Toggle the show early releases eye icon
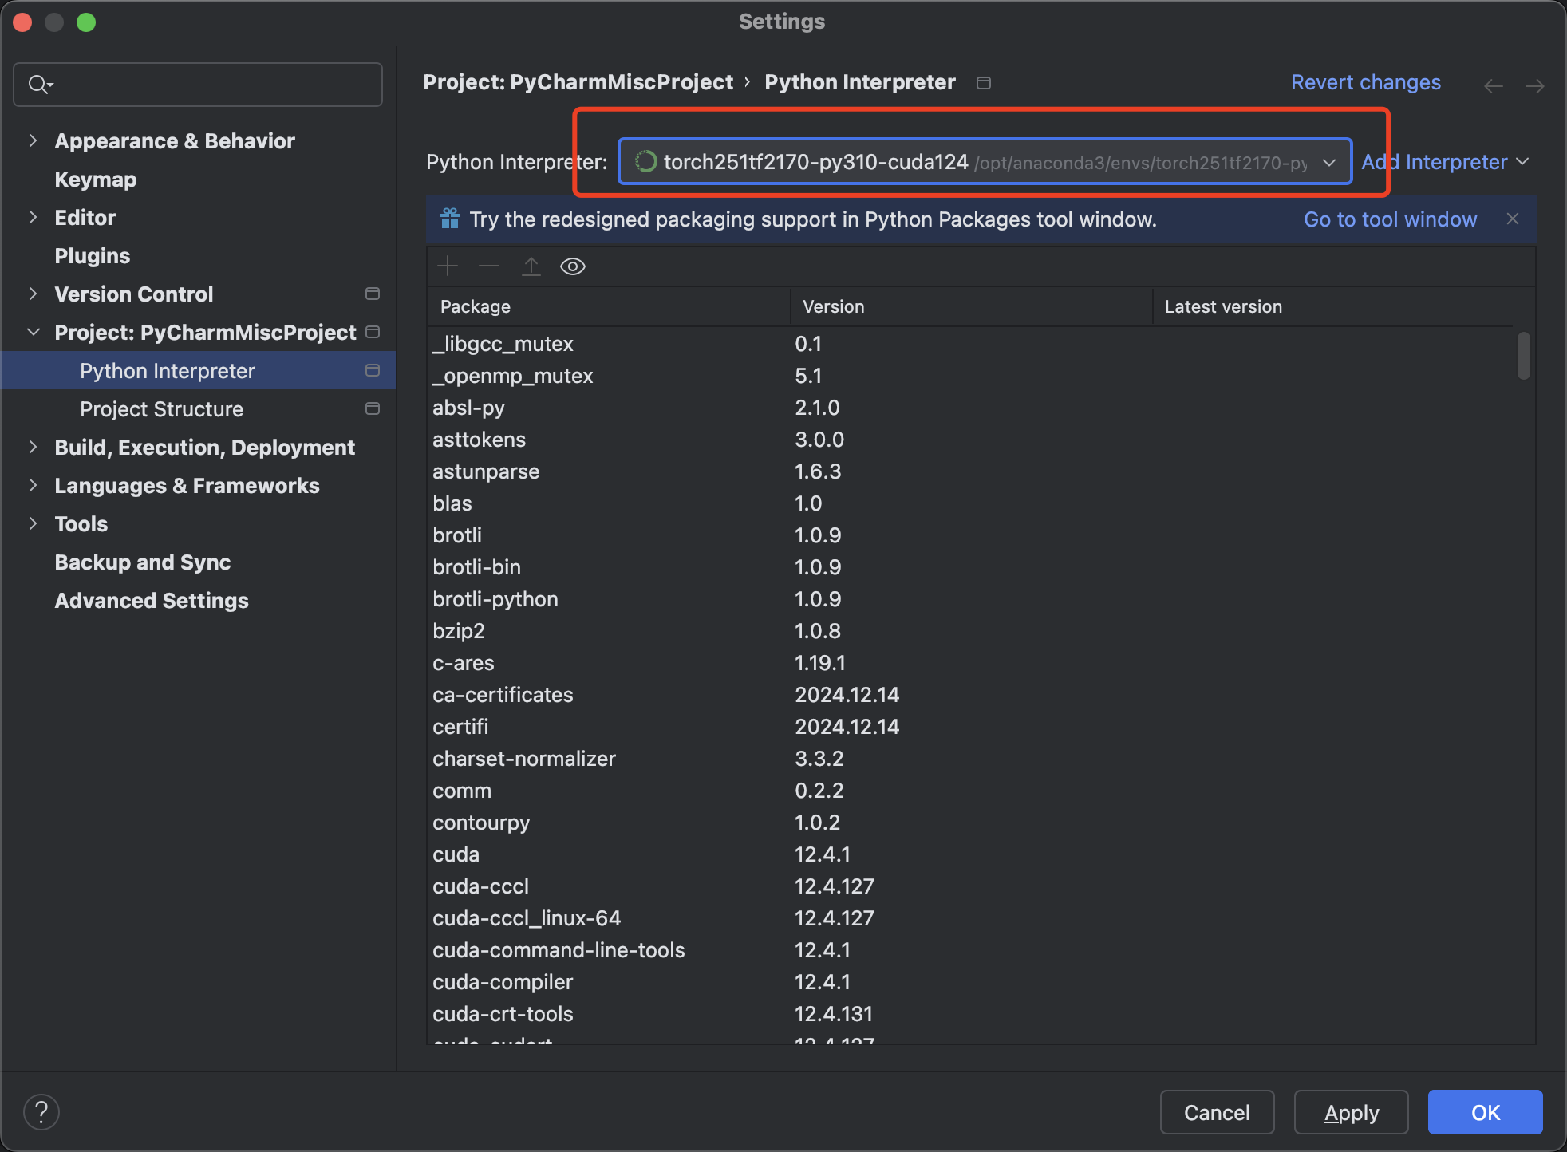Image resolution: width=1567 pixels, height=1152 pixels. [573, 266]
